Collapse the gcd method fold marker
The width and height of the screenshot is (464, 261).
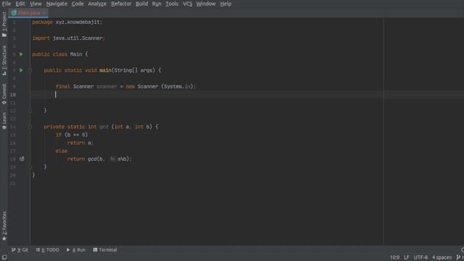tap(30, 127)
